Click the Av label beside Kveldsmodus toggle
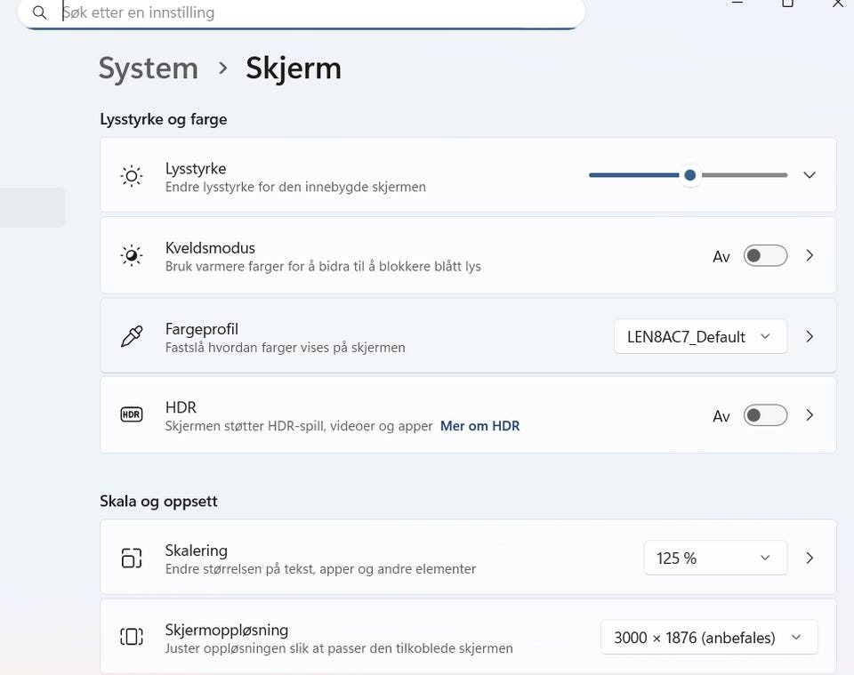 pos(721,256)
